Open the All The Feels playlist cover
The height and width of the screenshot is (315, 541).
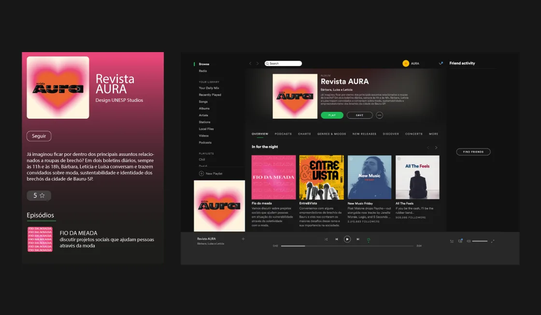[417, 177]
